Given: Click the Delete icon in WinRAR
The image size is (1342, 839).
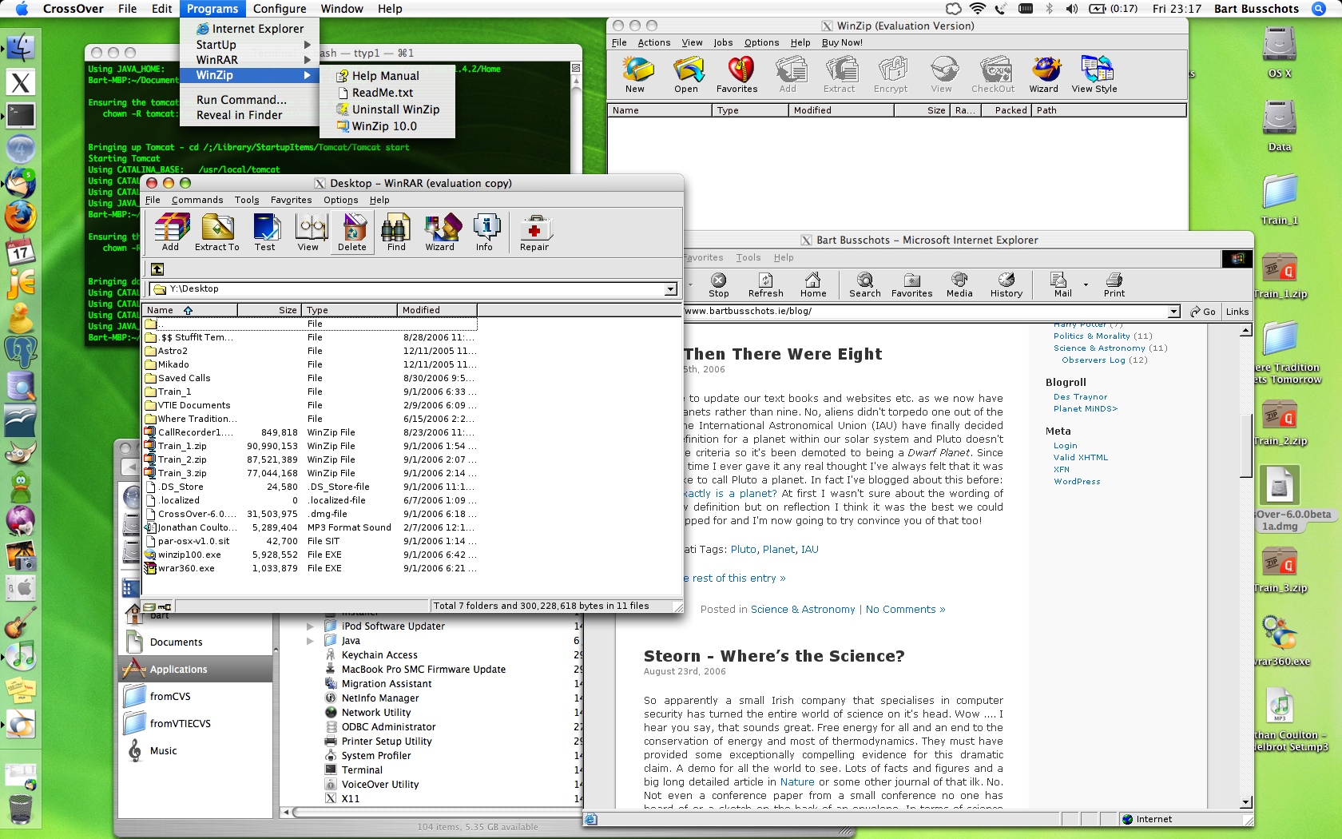Looking at the screenshot, I should pyautogui.click(x=352, y=233).
